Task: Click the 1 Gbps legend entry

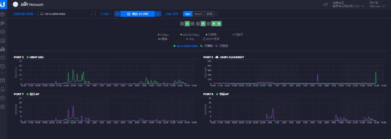Action: point(163,35)
